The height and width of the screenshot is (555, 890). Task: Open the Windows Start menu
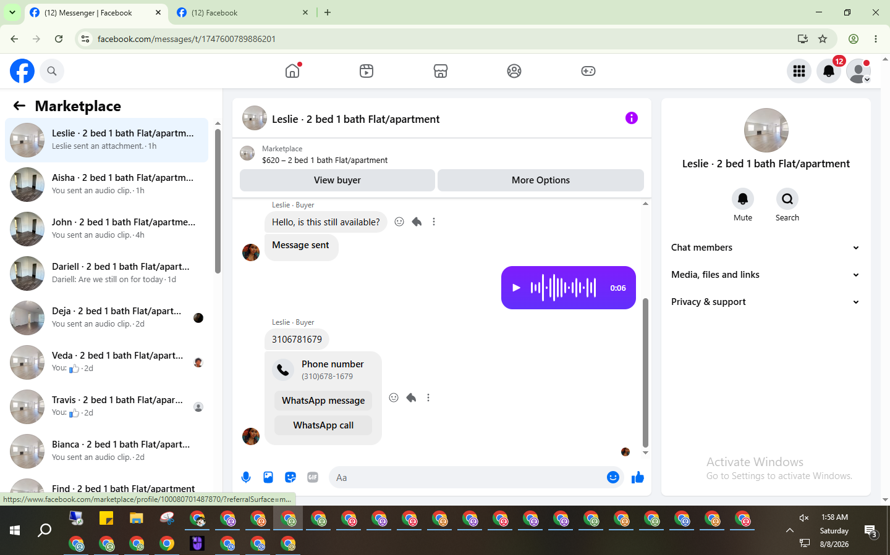pyautogui.click(x=15, y=530)
